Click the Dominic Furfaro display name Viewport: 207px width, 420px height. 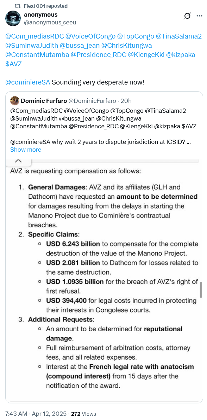pyautogui.click(x=44, y=101)
